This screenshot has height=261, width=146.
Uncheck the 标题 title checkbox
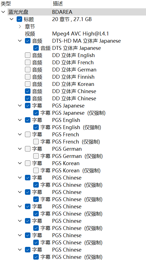click(19, 19)
